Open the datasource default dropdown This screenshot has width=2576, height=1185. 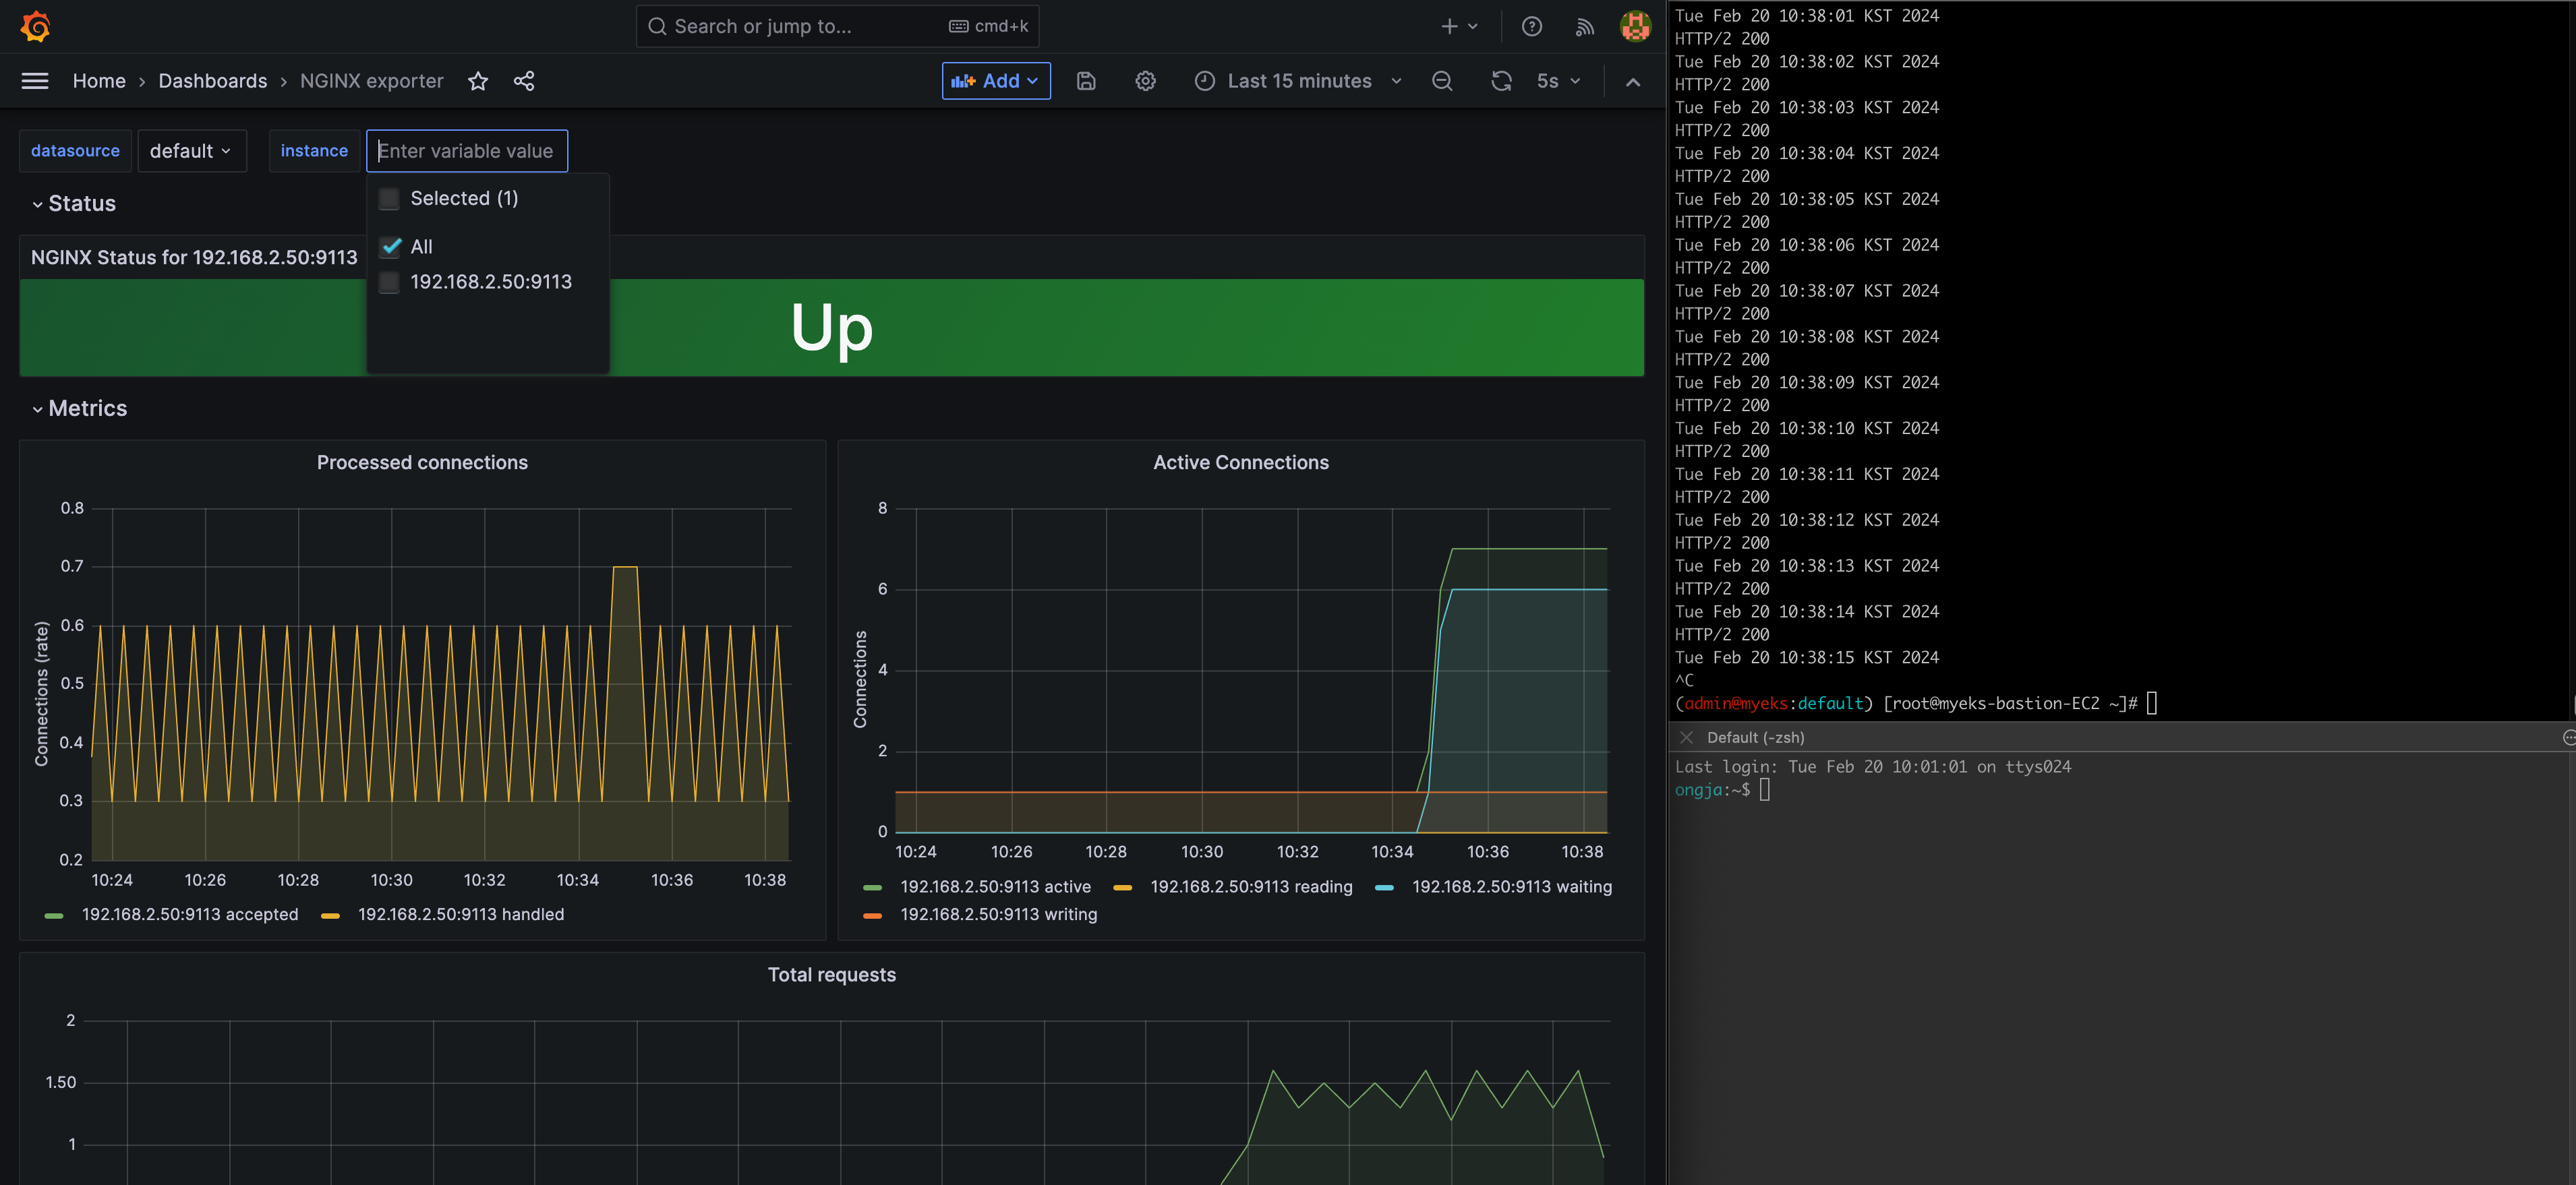pos(191,151)
